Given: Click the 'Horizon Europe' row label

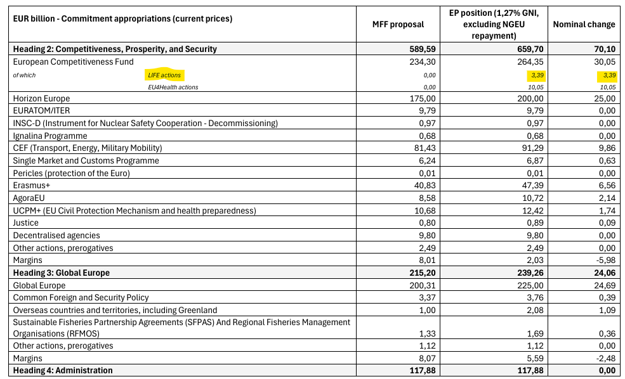Looking at the screenshot, I should click(41, 98).
